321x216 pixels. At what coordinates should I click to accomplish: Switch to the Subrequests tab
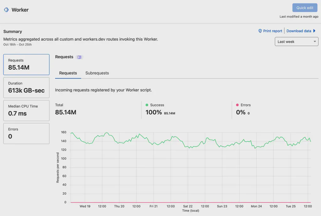pos(97,73)
